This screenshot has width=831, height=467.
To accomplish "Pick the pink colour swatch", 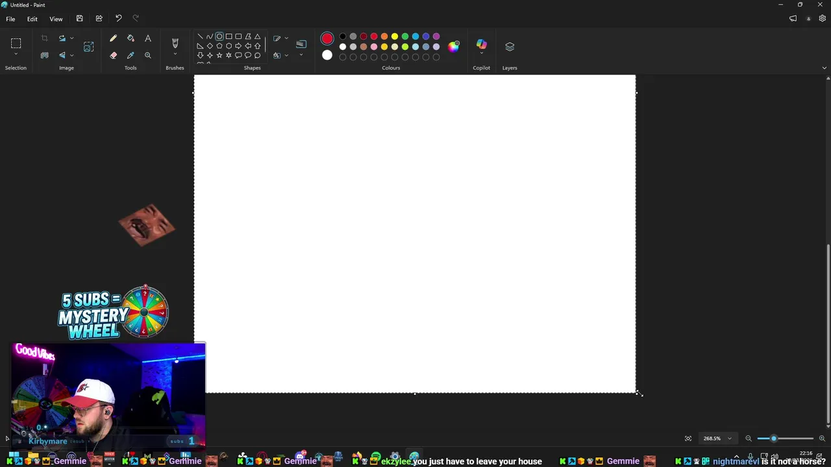I will 374,47.
